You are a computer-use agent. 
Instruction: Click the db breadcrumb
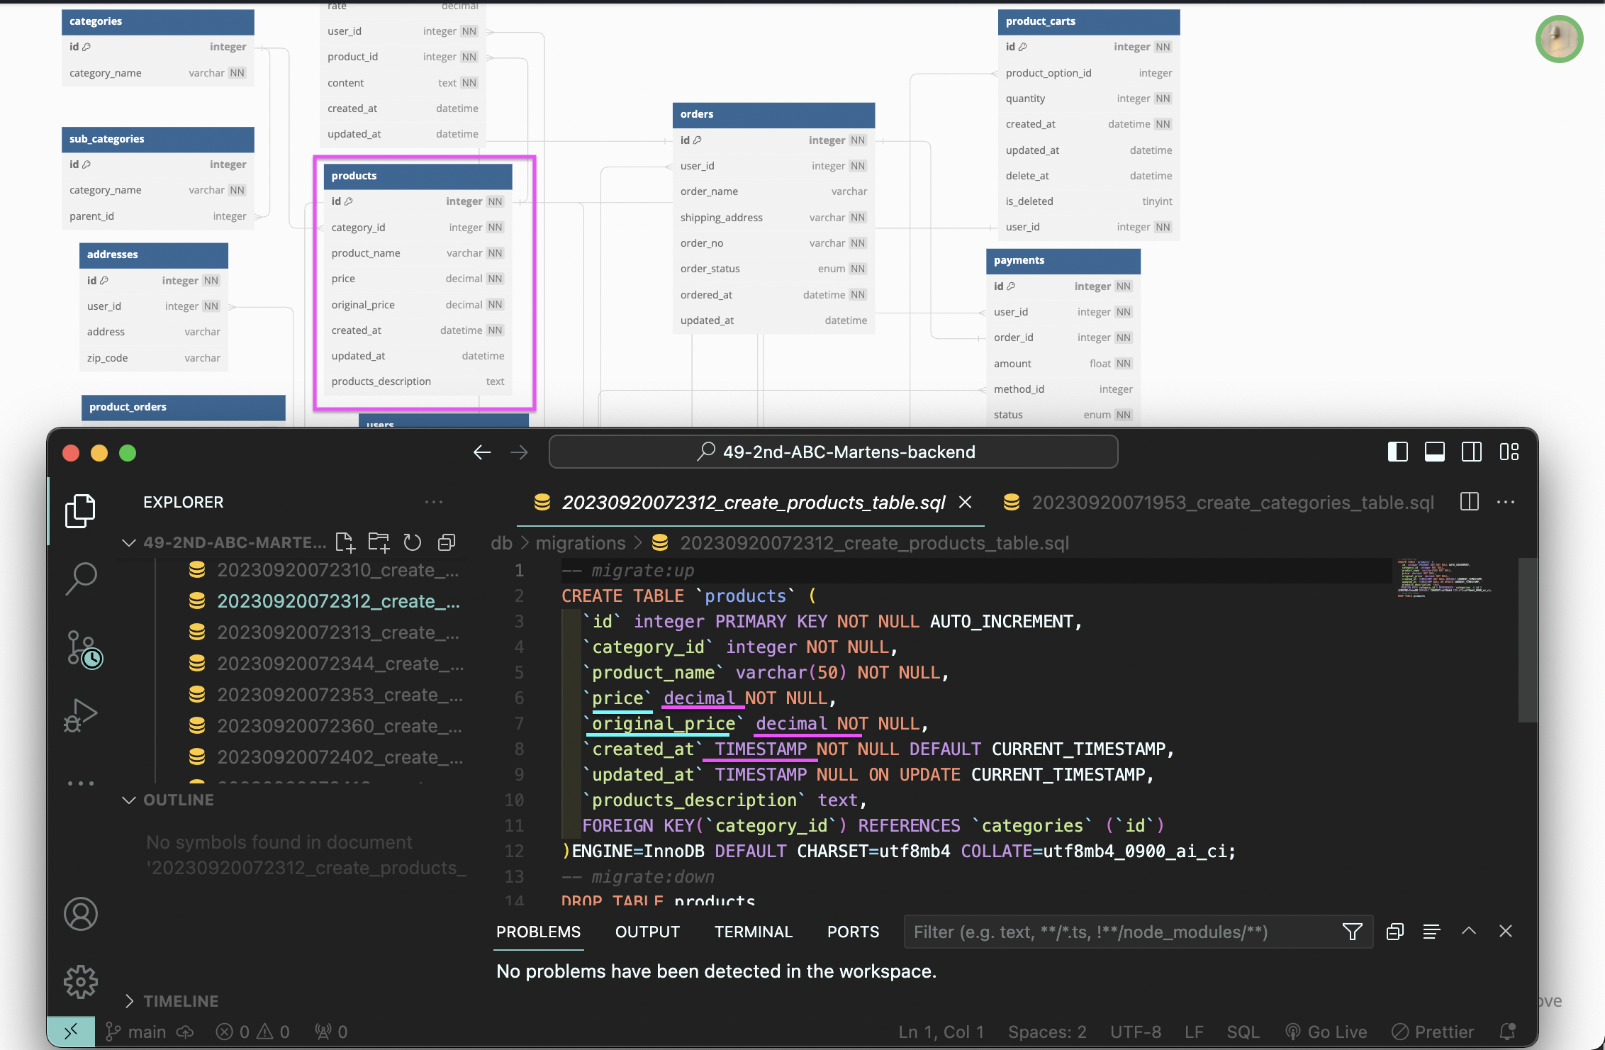tap(501, 543)
